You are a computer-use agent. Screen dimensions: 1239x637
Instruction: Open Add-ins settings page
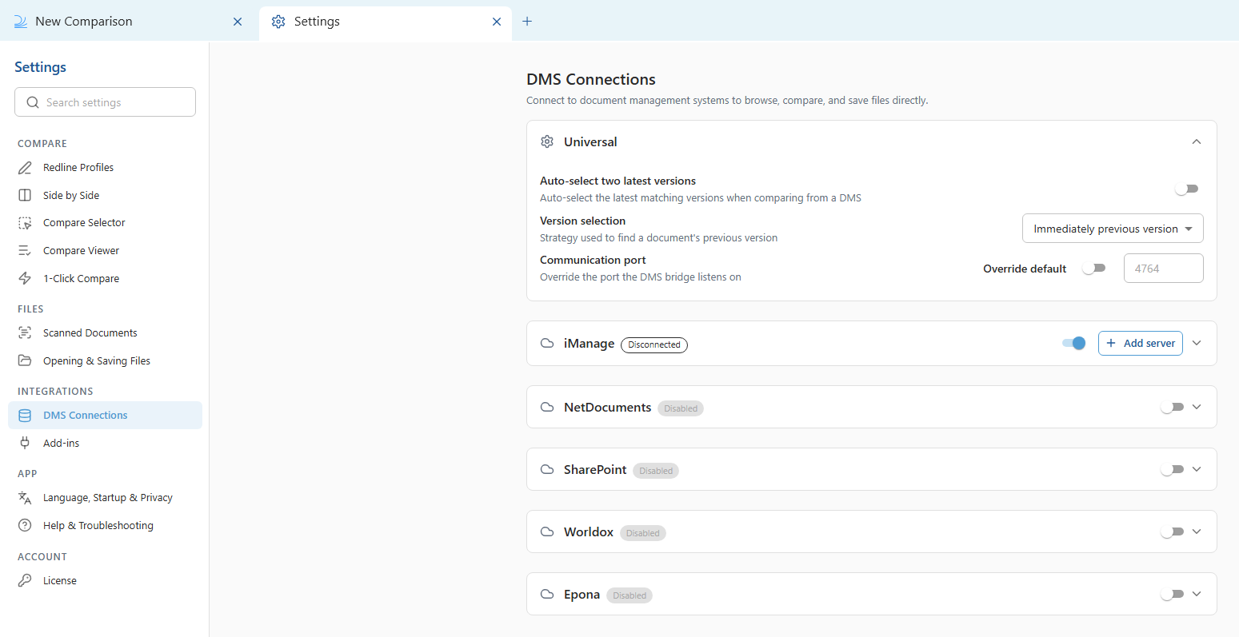click(105, 443)
